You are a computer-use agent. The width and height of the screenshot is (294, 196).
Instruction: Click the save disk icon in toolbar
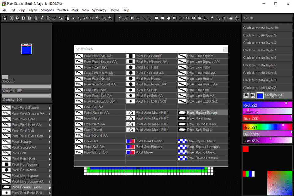click(5, 18)
